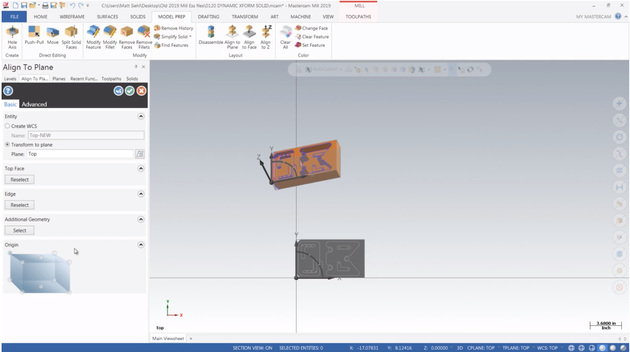Activate Align to Plane tool

coord(232,37)
